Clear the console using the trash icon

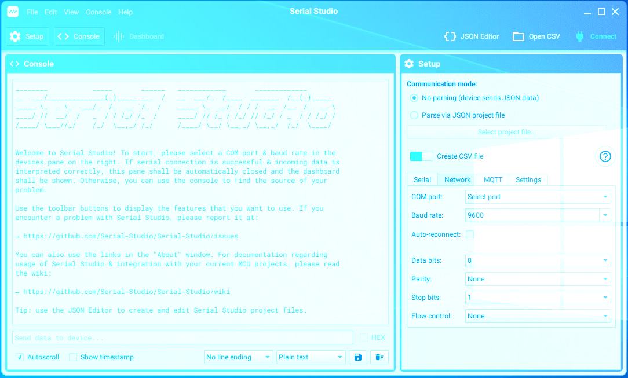pos(379,357)
